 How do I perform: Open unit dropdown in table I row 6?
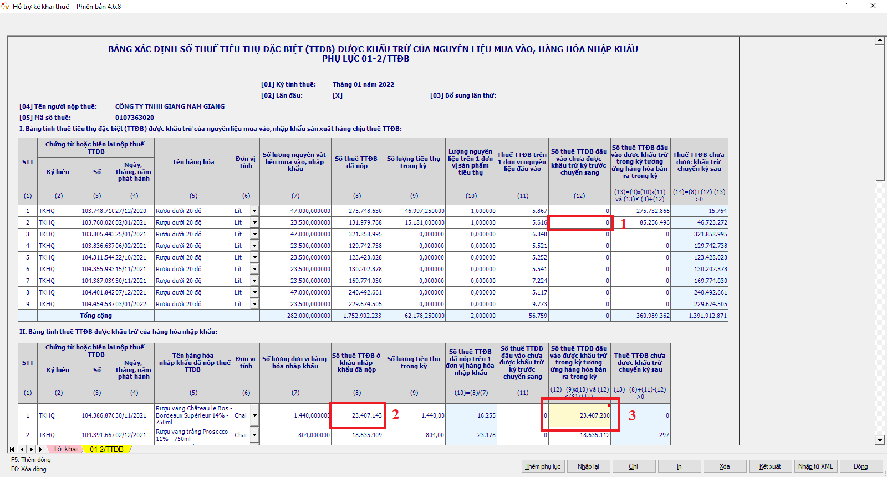coord(254,269)
